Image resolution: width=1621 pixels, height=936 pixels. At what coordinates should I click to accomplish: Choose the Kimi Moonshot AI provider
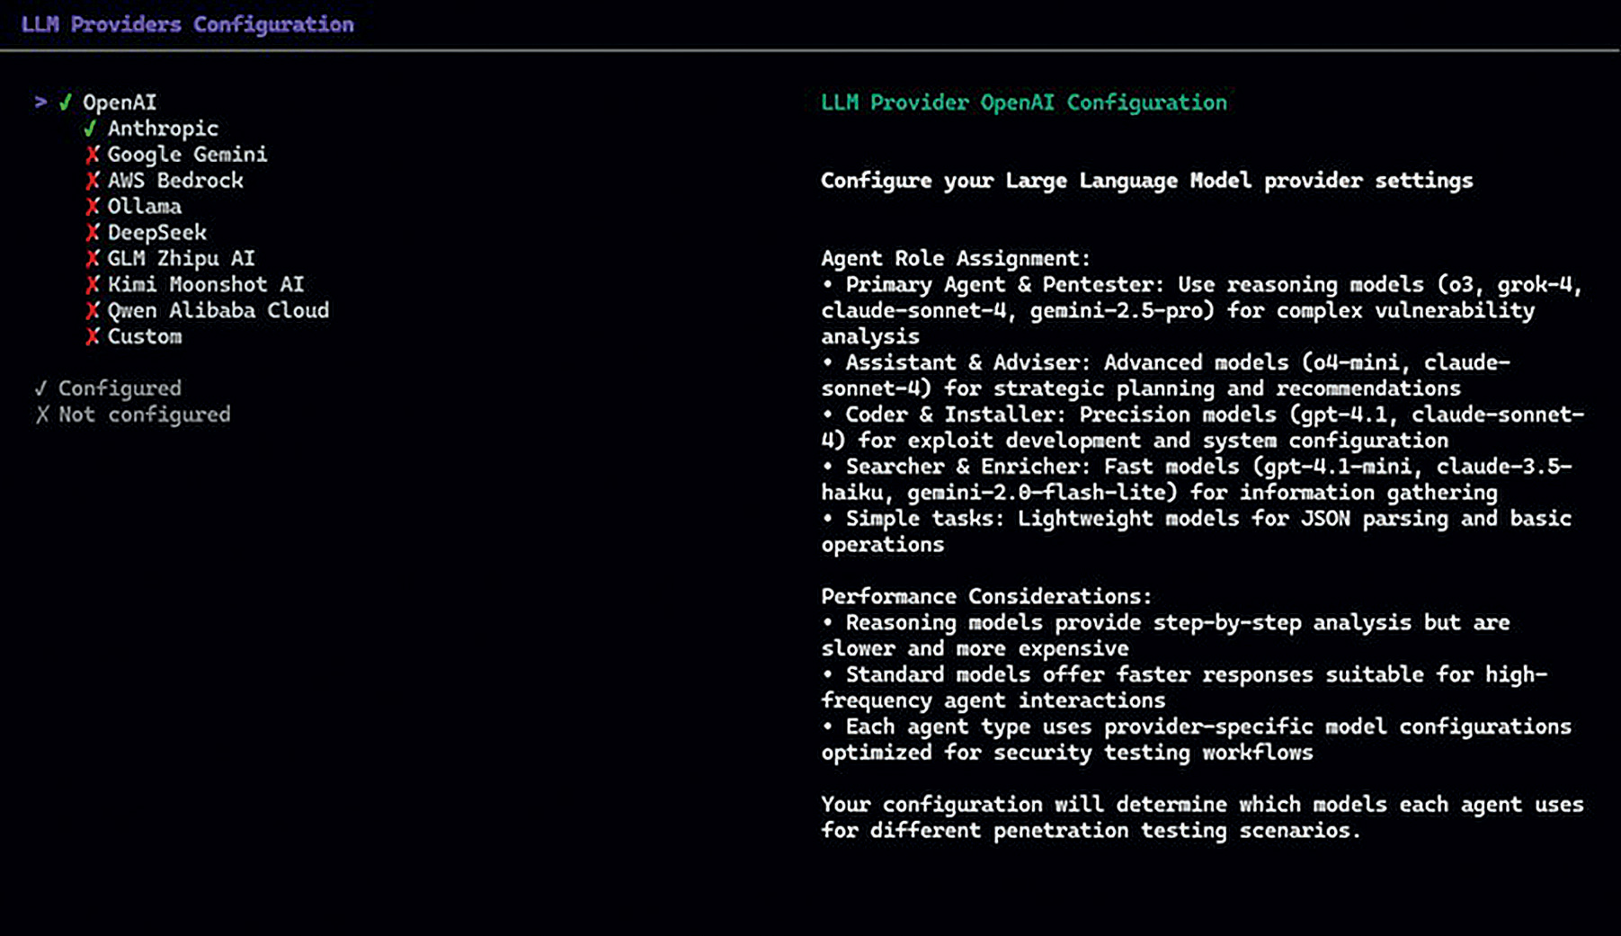206,285
